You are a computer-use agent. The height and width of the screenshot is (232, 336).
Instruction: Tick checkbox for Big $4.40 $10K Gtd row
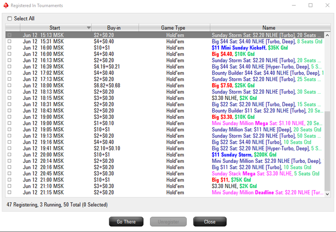tap(10, 54)
